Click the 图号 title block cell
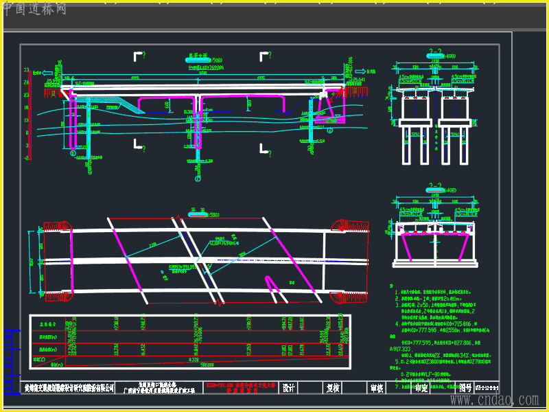The width and height of the screenshot is (549, 412). point(465,388)
